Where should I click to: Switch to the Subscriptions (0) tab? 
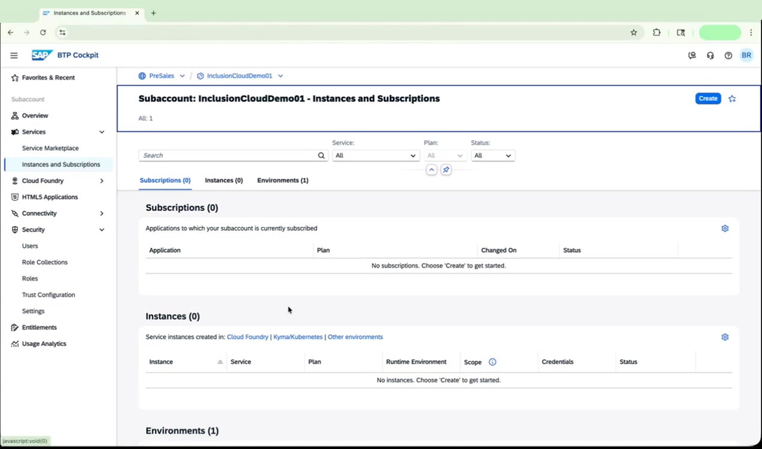pos(165,180)
